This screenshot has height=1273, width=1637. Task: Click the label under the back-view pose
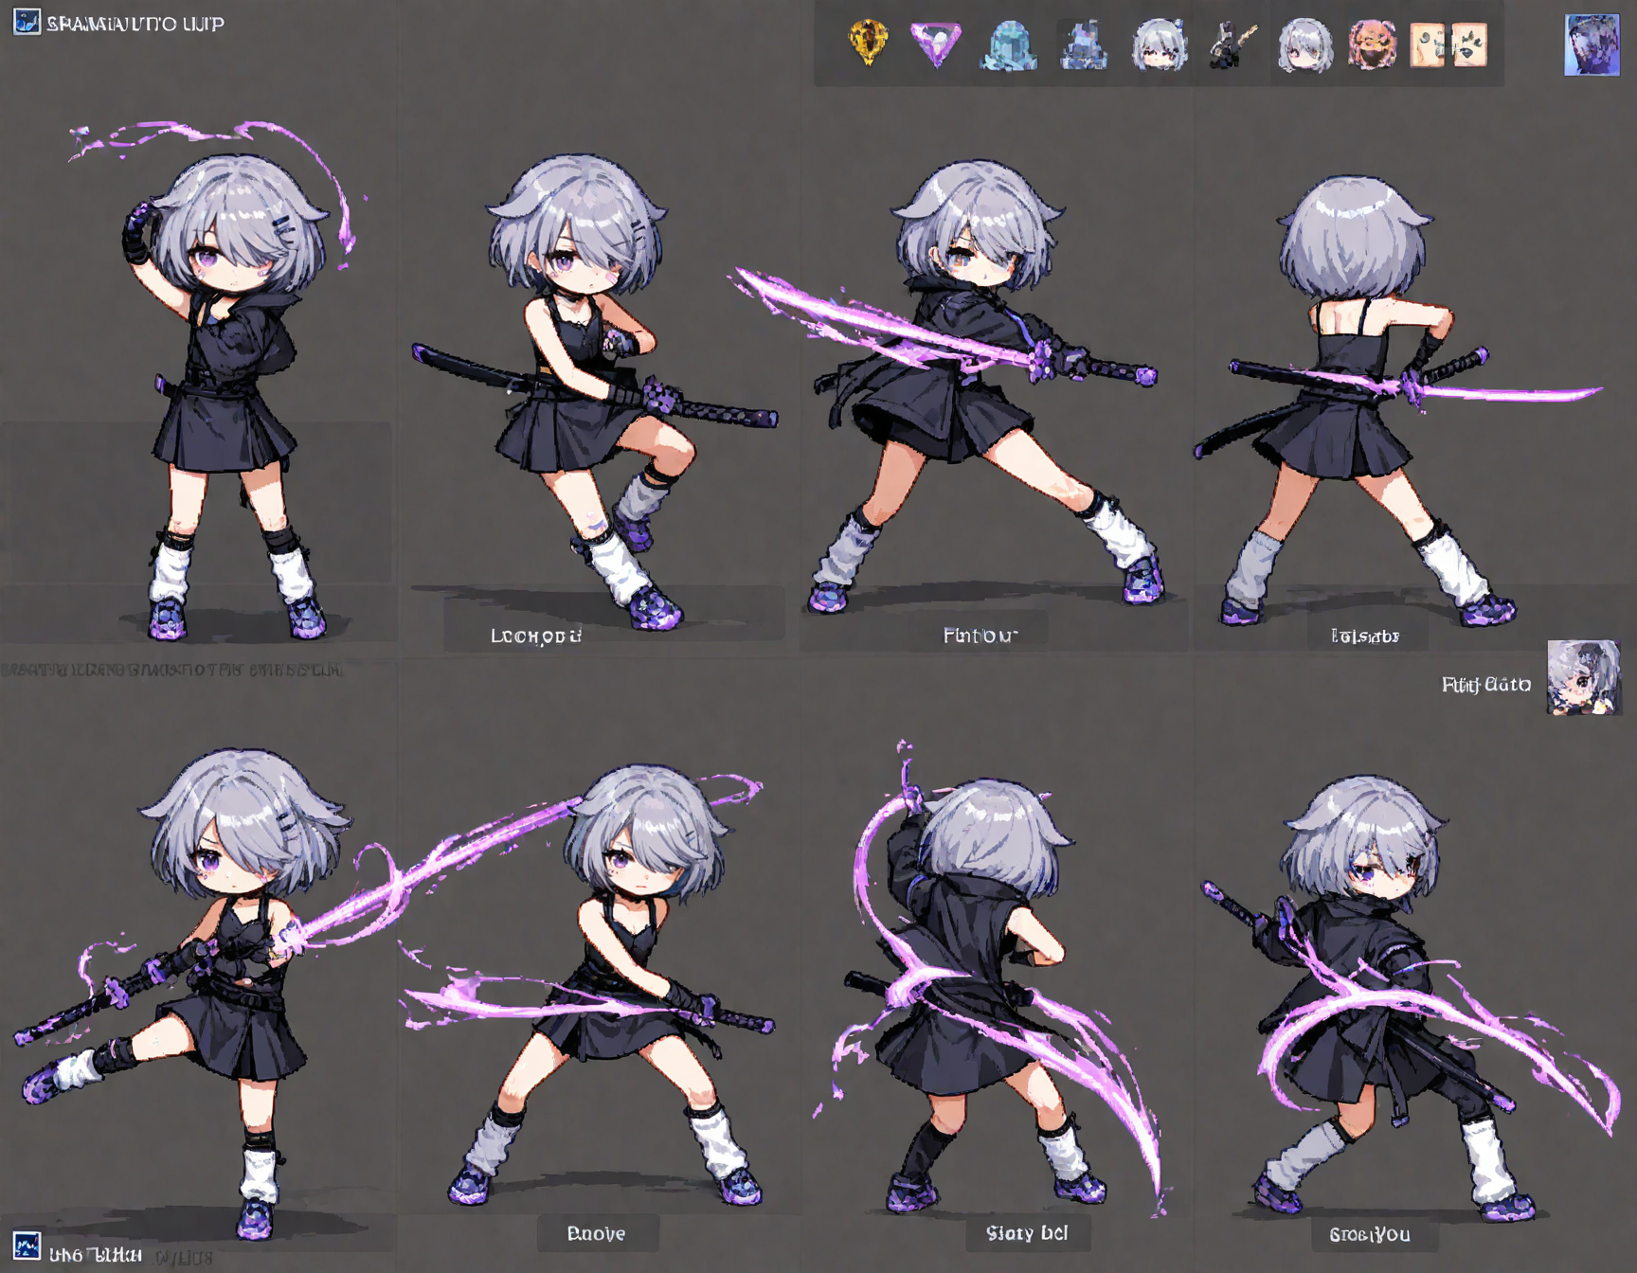coord(1364,636)
